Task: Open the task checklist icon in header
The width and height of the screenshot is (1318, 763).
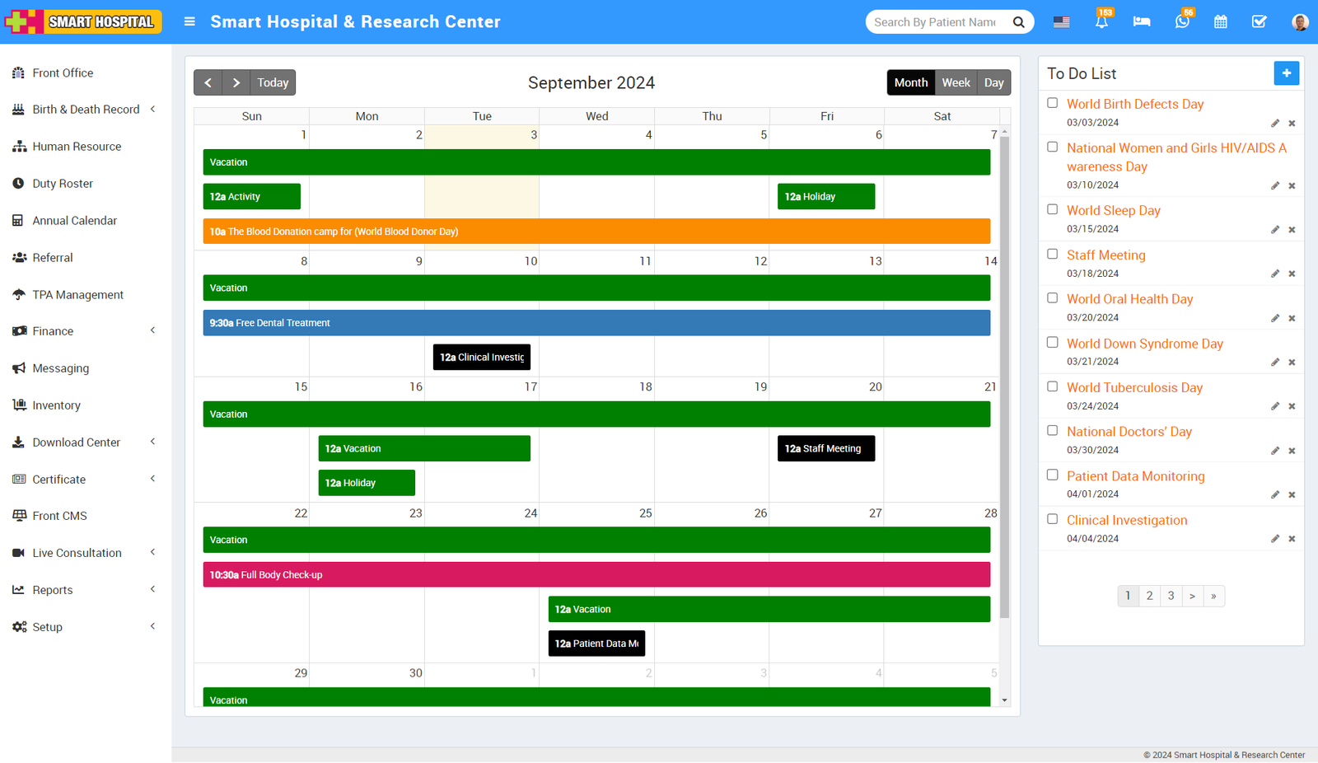Action: tap(1259, 22)
